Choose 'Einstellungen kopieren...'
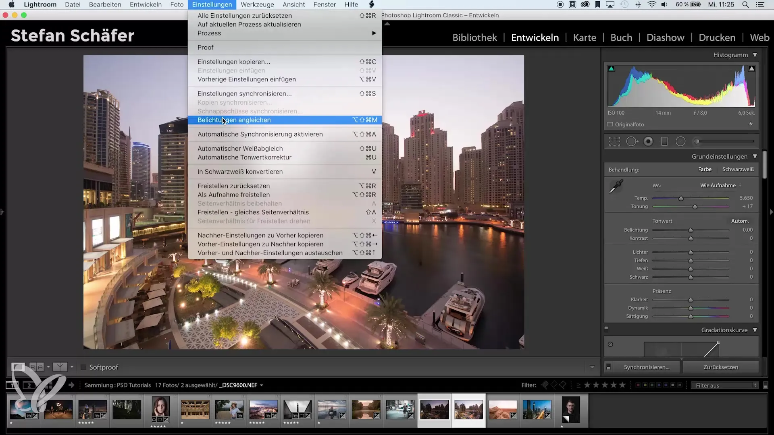This screenshot has height=435, width=774. pyautogui.click(x=285, y=62)
